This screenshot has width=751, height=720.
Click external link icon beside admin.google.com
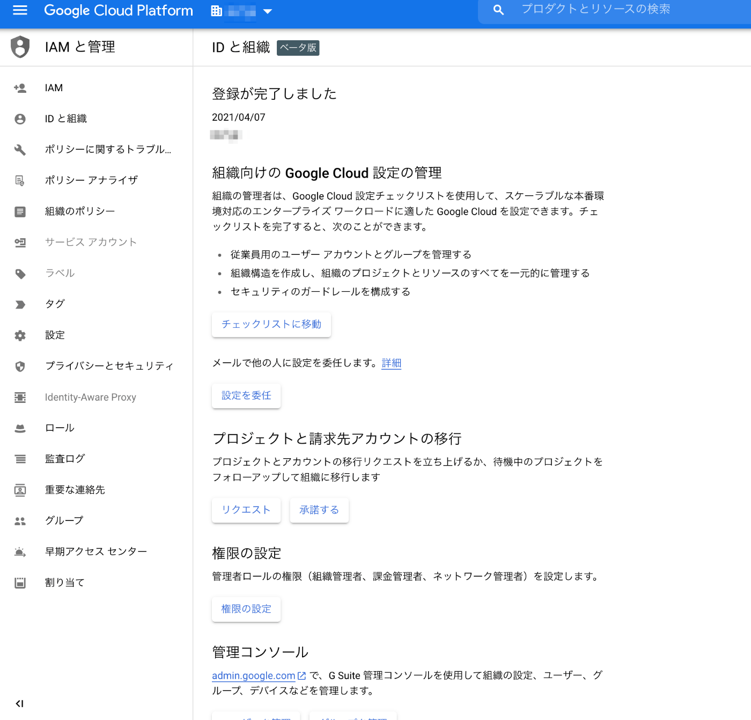coord(301,676)
